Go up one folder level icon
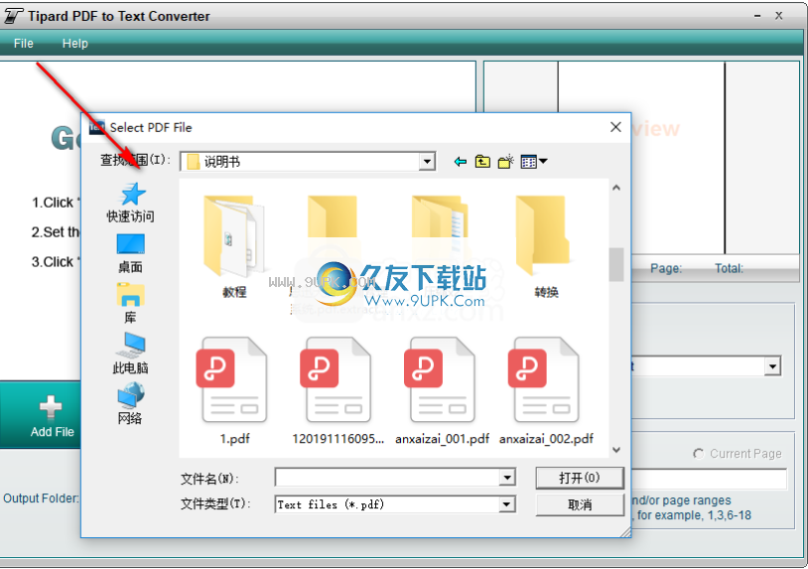The height and width of the screenshot is (569, 808). click(482, 162)
